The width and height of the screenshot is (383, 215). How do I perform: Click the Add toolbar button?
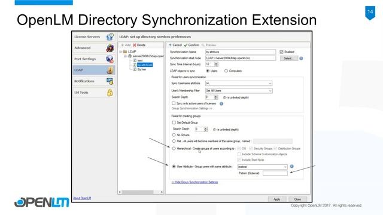126,45
